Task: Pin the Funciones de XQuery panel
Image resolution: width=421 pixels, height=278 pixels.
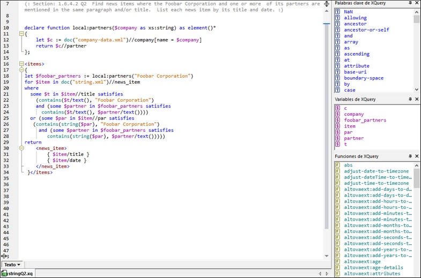Action: tap(410, 156)
